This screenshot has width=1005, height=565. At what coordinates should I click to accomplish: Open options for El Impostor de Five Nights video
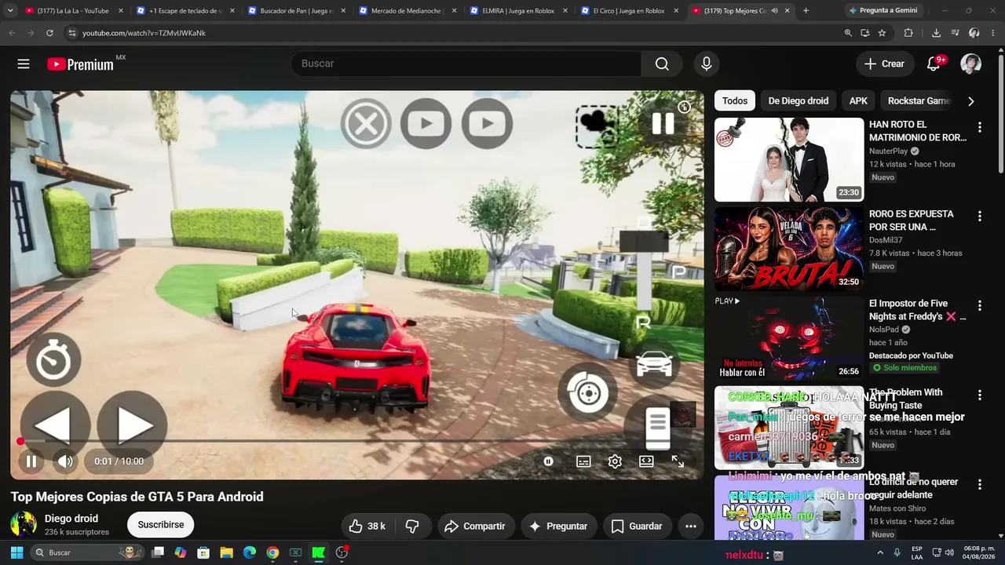point(979,306)
